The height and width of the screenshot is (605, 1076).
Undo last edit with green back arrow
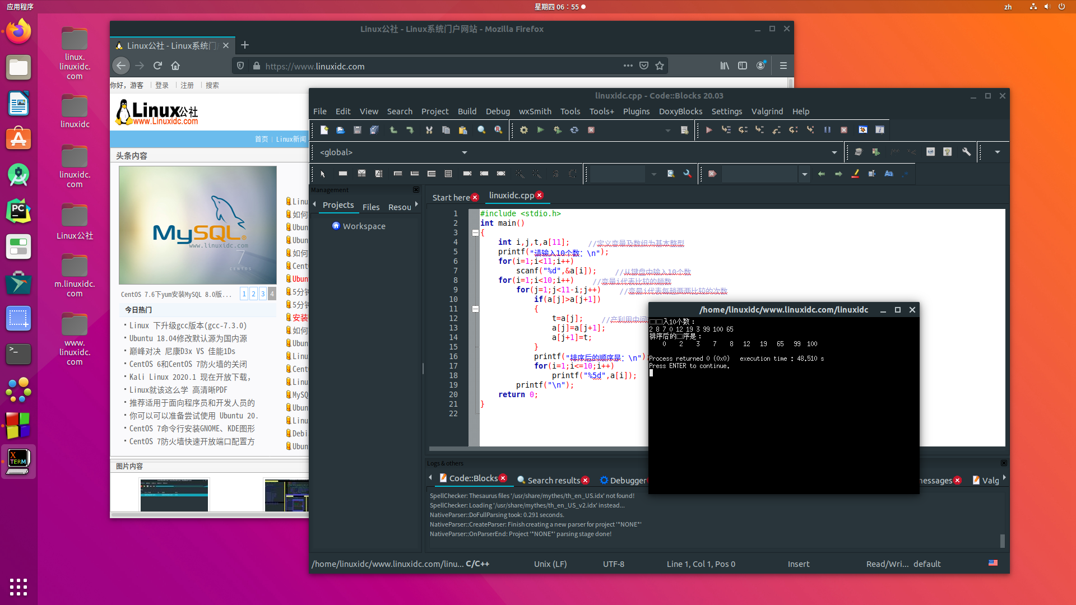pyautogui.click(x=393, y=130)
